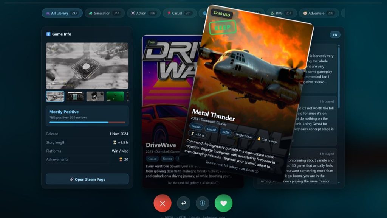This screenshot has width=387, height=218.
Task: Click the Racing tag on DriveWave card
Action: pyautogui.click(x=167, y=159)
